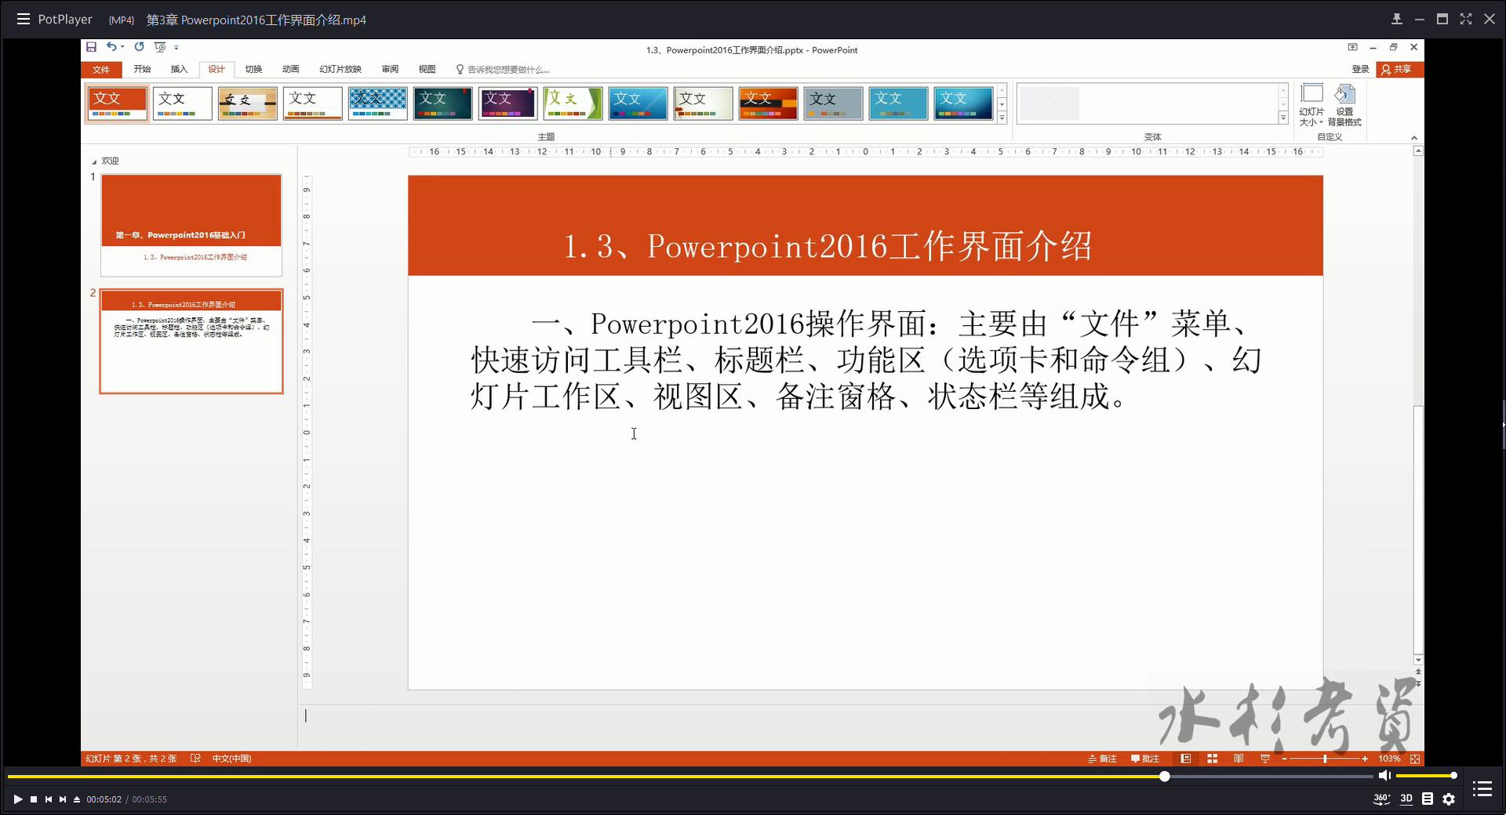Expand the themes gallery More arrow
Screen dimensions: 1506x815
point(1002,118)
